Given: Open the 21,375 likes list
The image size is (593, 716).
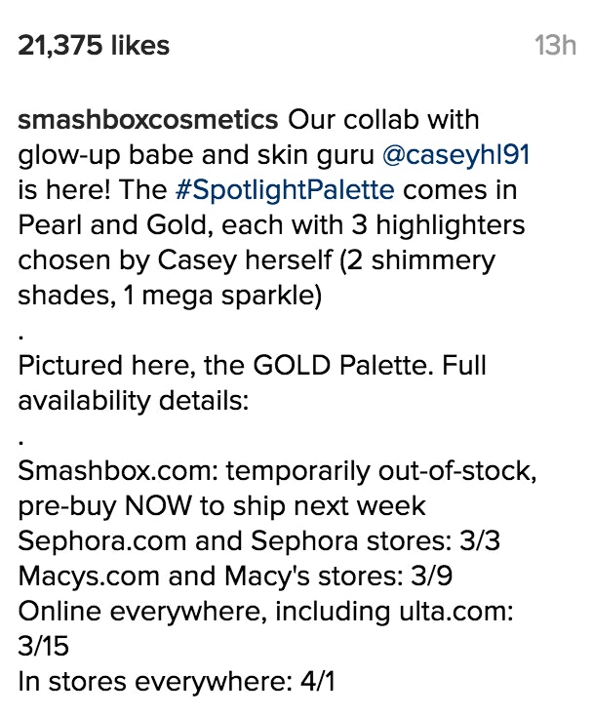Looking at the screenshot, I should click(94, 46).
